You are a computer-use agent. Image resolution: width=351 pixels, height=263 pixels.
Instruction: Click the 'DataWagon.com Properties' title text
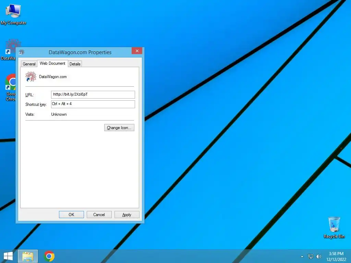pos(80,52)
